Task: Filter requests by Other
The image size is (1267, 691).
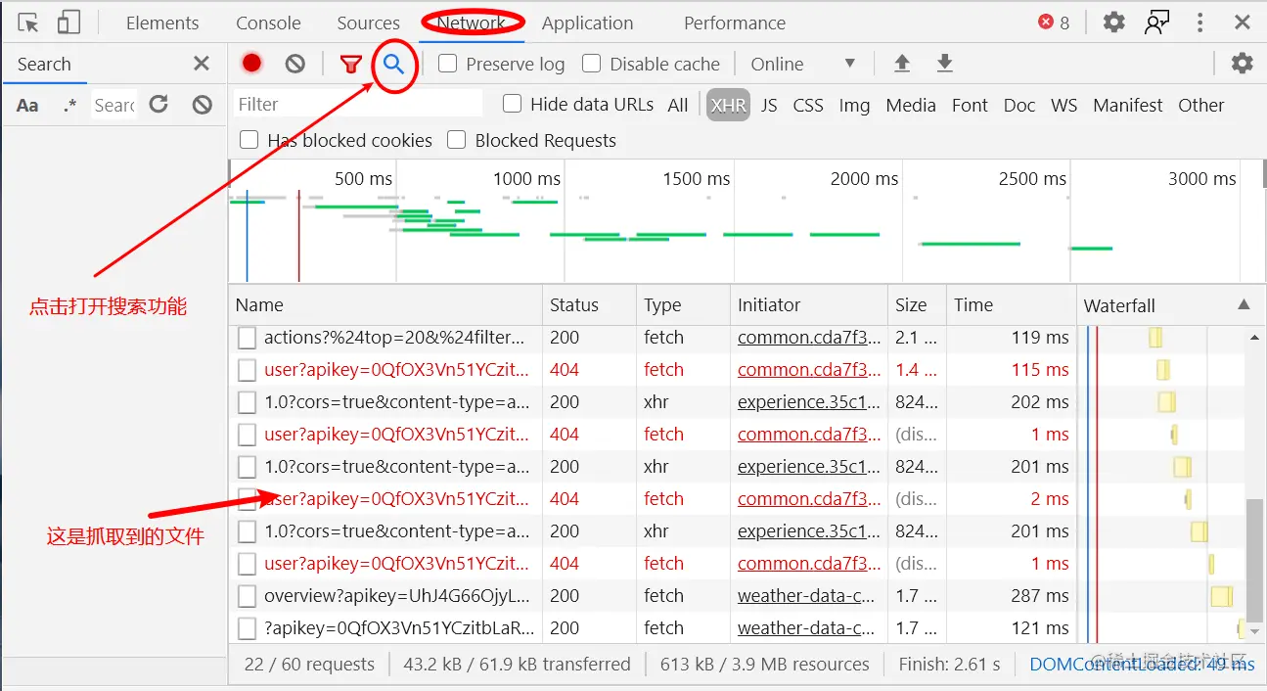Action: 1201,105
